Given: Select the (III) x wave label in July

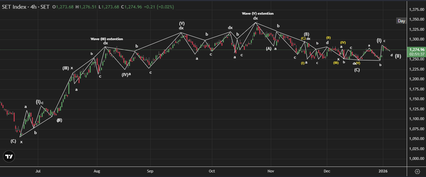Looking at the screenshot, I should [68, 68].
